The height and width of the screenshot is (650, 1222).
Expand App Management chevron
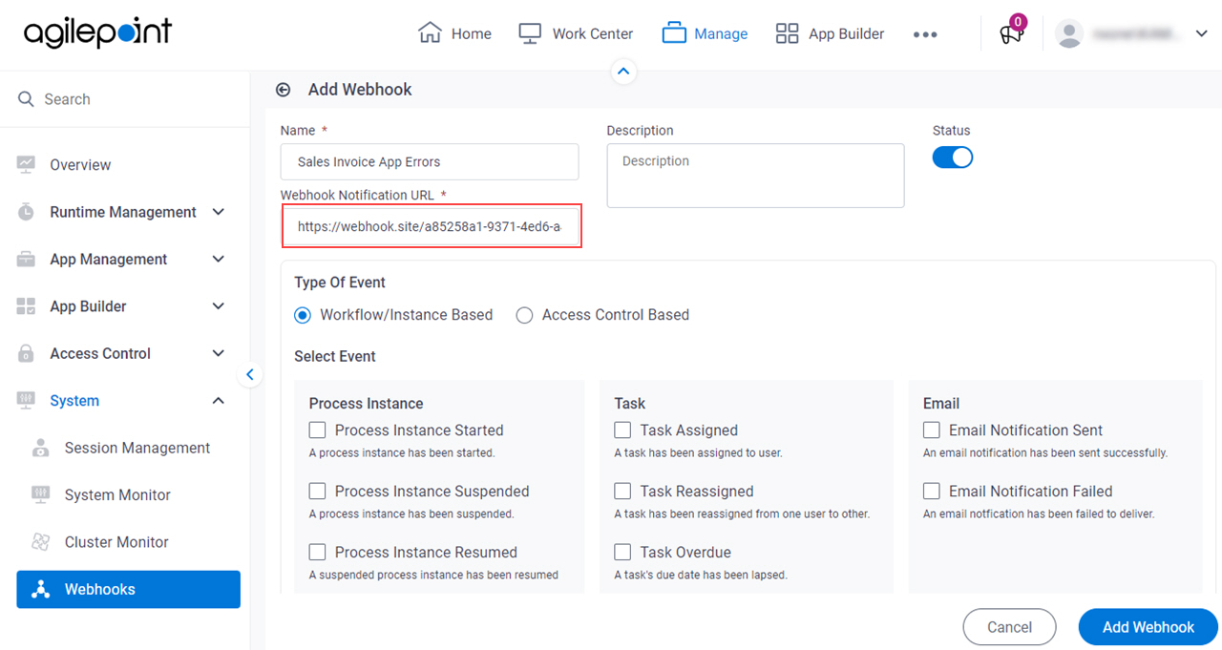click(219, 260)
